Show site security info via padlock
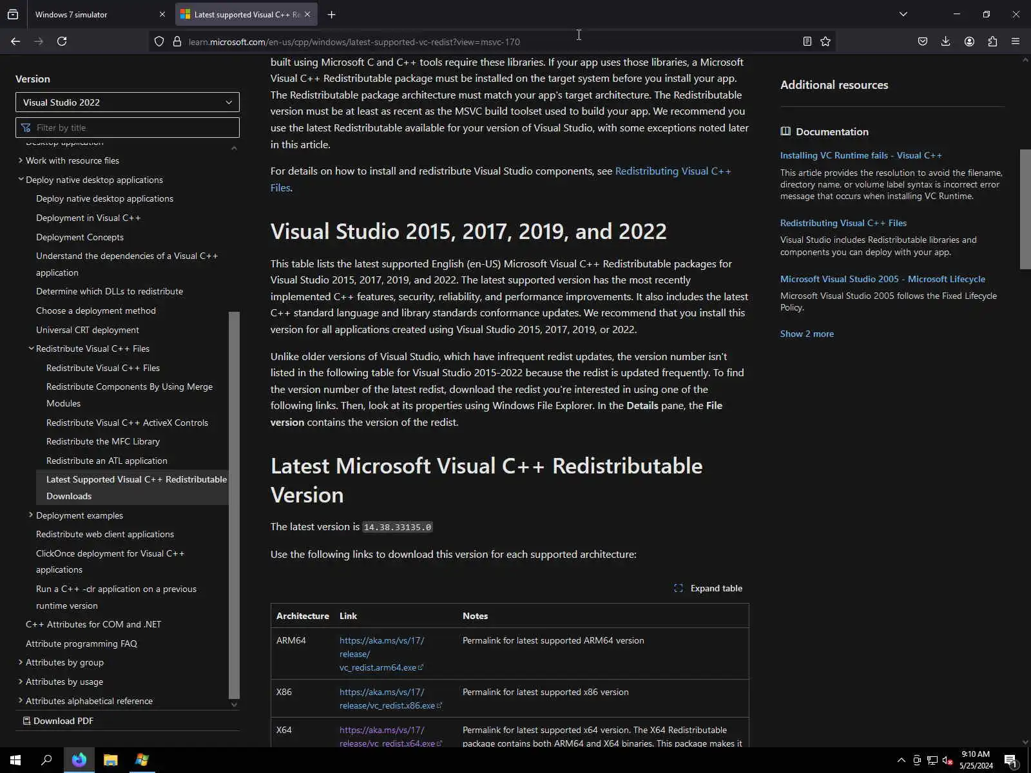The image size is (1031, 773). 177,42
